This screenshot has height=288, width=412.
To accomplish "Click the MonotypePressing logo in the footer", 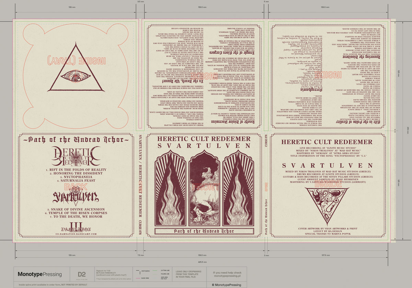I will click(40, 274).
